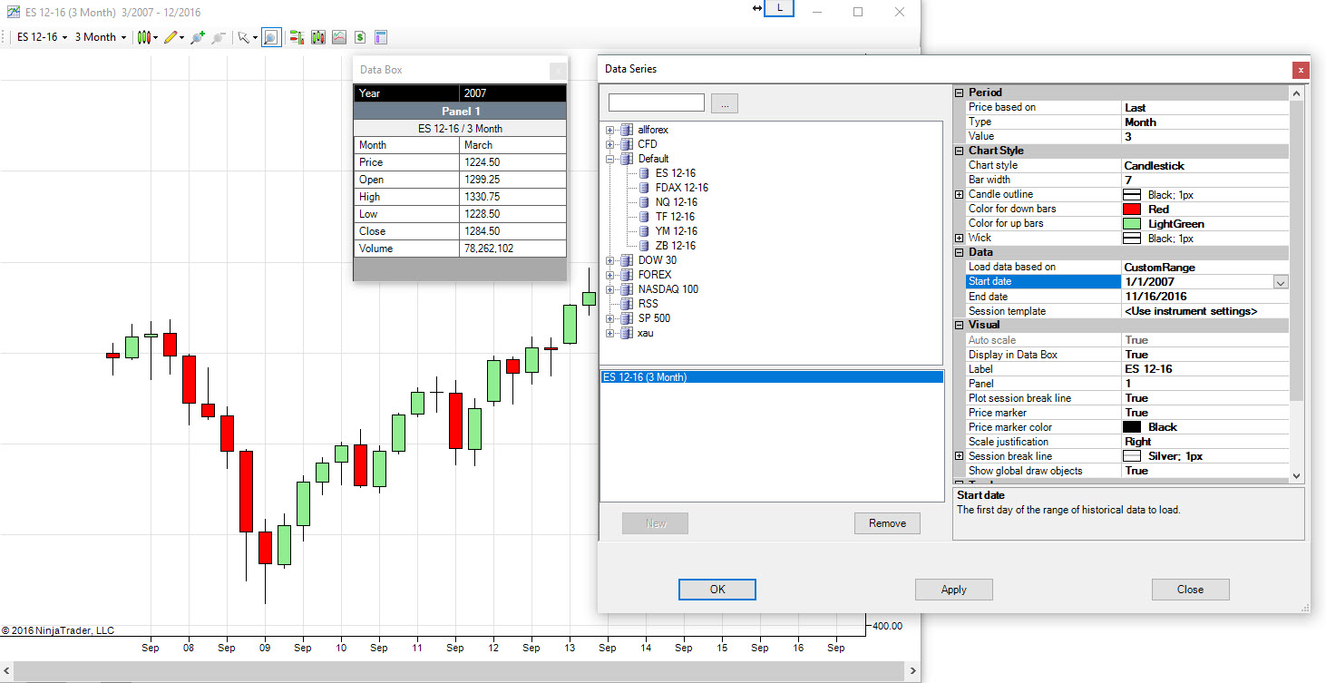The width and height of the screenshot is (1326, 683).
Task: Expand the FOREX instrument list
Action: click(610, 275)
